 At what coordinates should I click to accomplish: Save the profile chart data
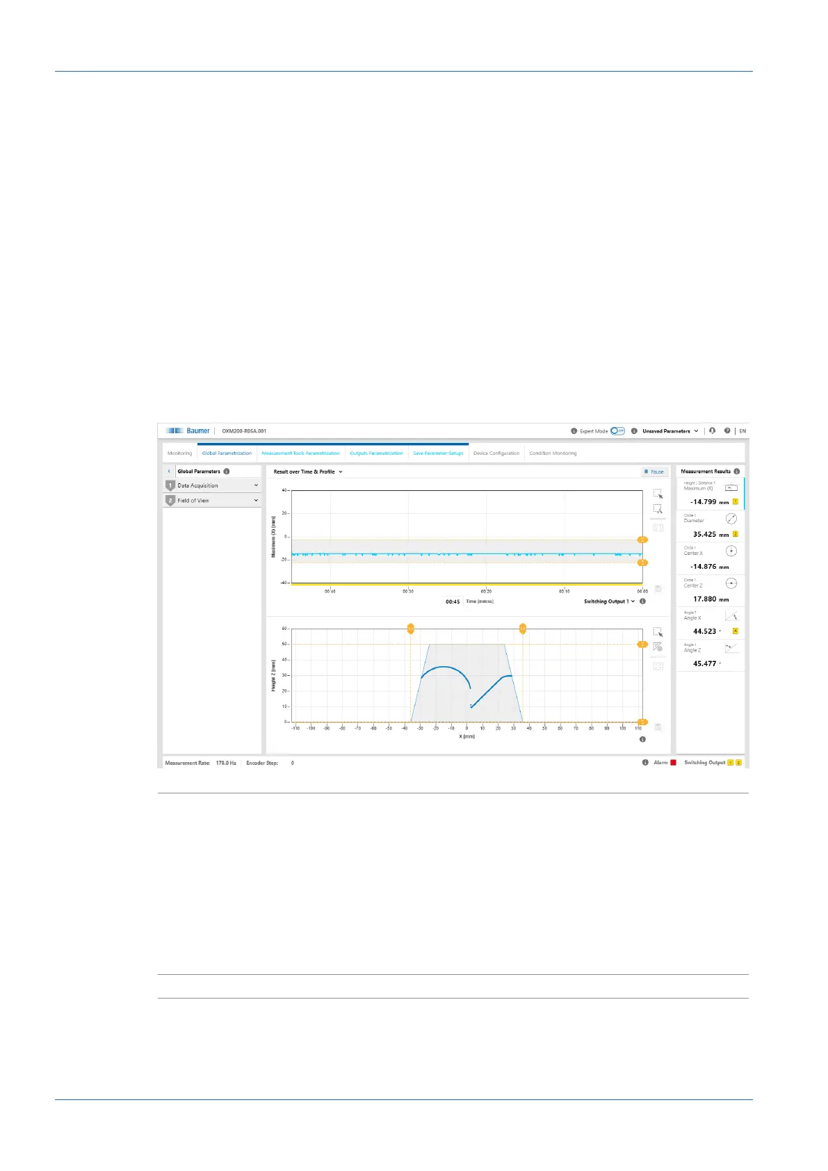(658, 727)
